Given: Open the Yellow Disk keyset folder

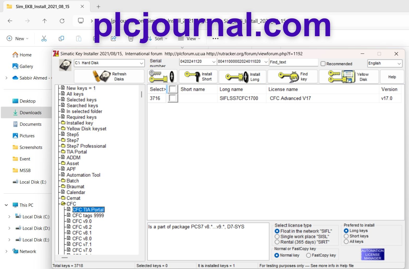Looking at the screenshot, I should (x=86, y=129).
